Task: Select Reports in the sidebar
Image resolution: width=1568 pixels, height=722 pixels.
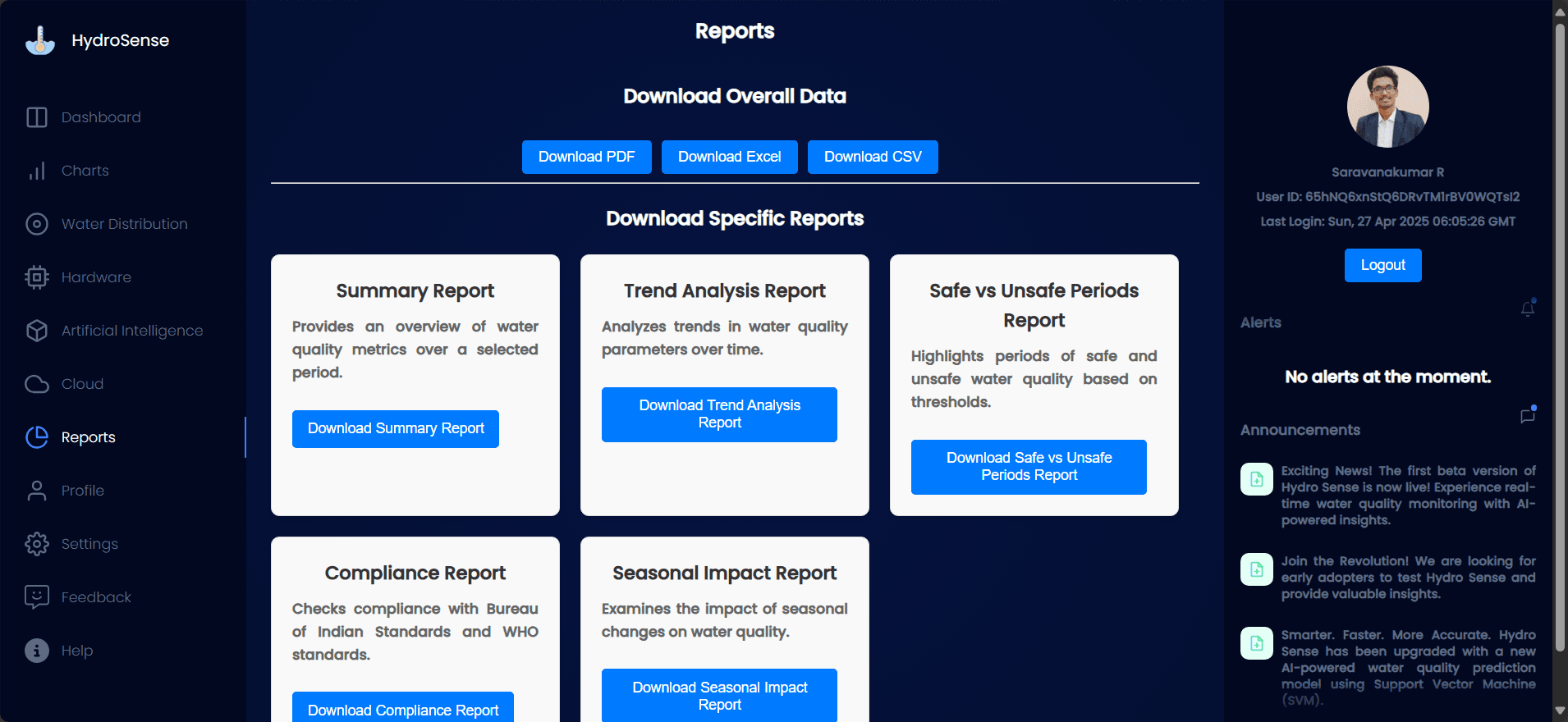Action: (x=123, y=437)
